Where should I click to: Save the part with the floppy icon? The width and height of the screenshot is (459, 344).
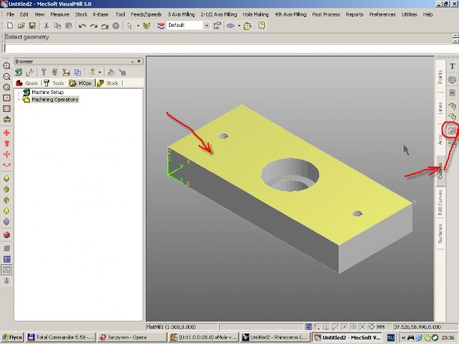pyautogui.click(x=32, y=25)
